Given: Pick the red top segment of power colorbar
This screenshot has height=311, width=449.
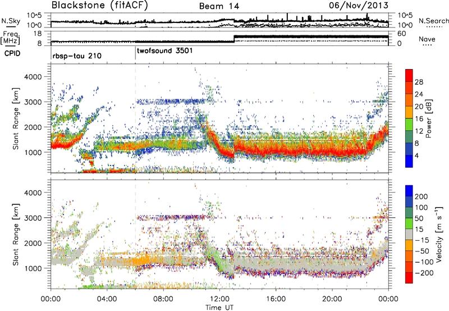Looking at the screenshot, I should [409, 76].
